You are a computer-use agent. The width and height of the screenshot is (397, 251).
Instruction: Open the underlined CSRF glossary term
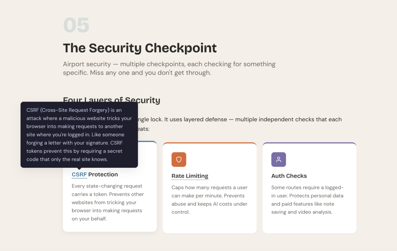pos(79,174)
